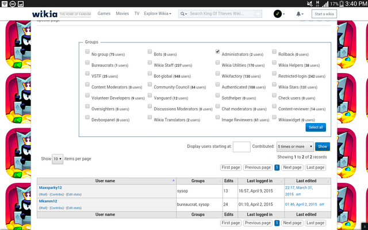368x230 pixels.
Task: Check the Bureaucrats checkbox
Action: coord(87,63)
